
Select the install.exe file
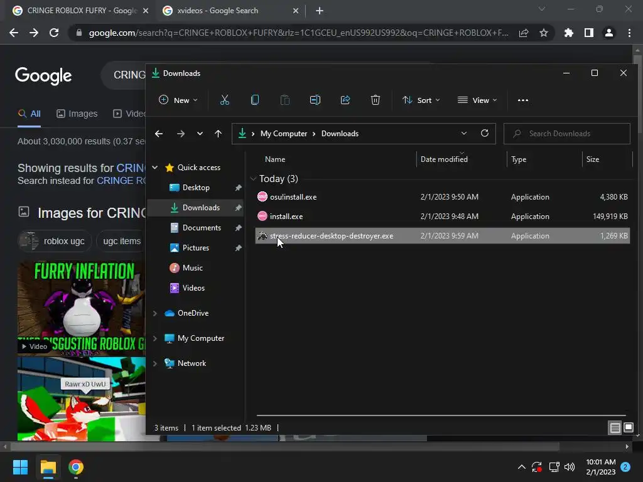(443, 216)
